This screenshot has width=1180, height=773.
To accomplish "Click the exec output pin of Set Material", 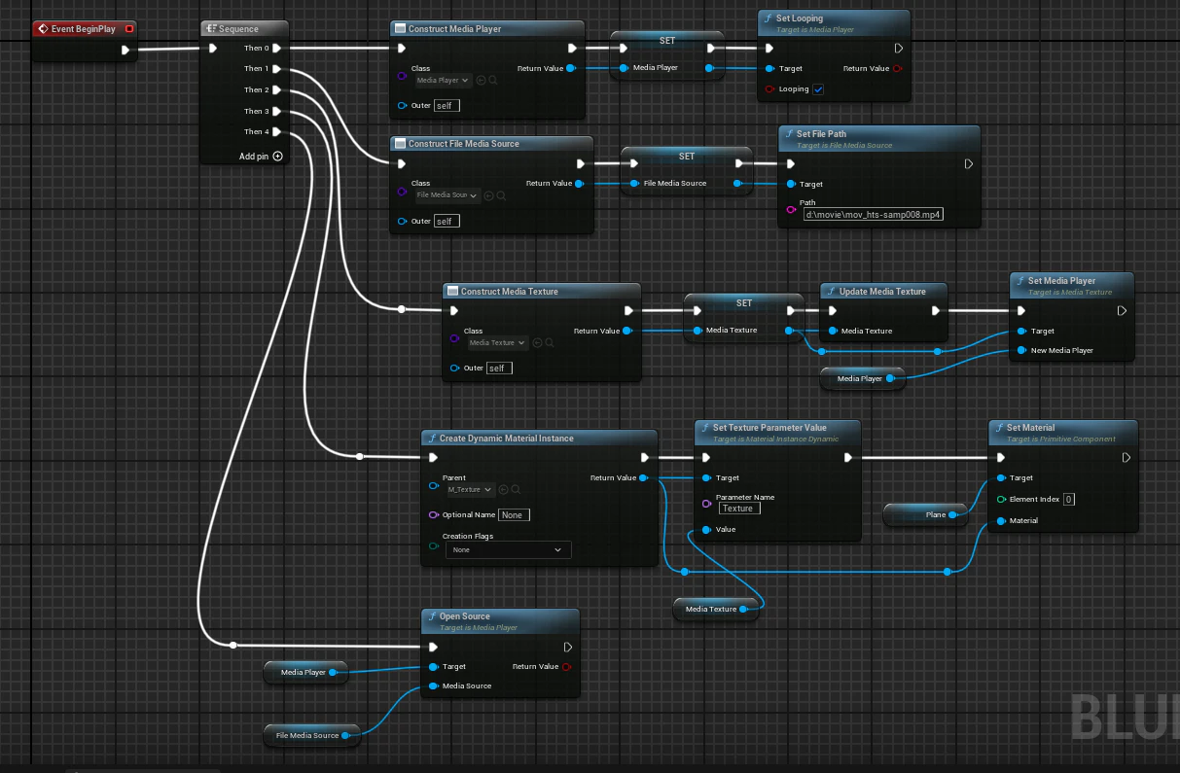I will (x=1126, y=457).
